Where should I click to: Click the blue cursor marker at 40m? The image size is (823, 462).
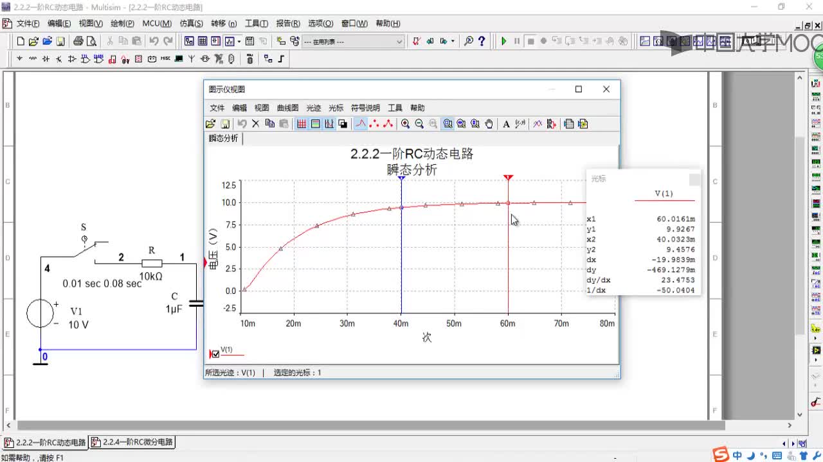(x=401, y=178)
